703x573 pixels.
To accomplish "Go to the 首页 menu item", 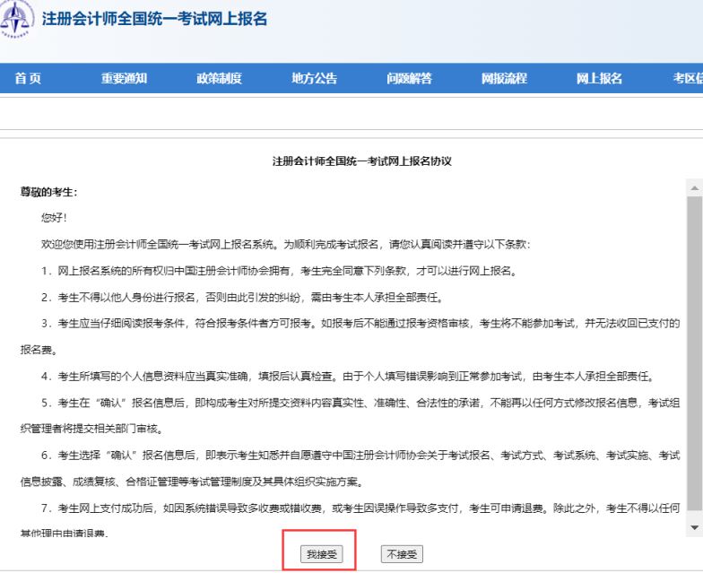I will [28, 79].
